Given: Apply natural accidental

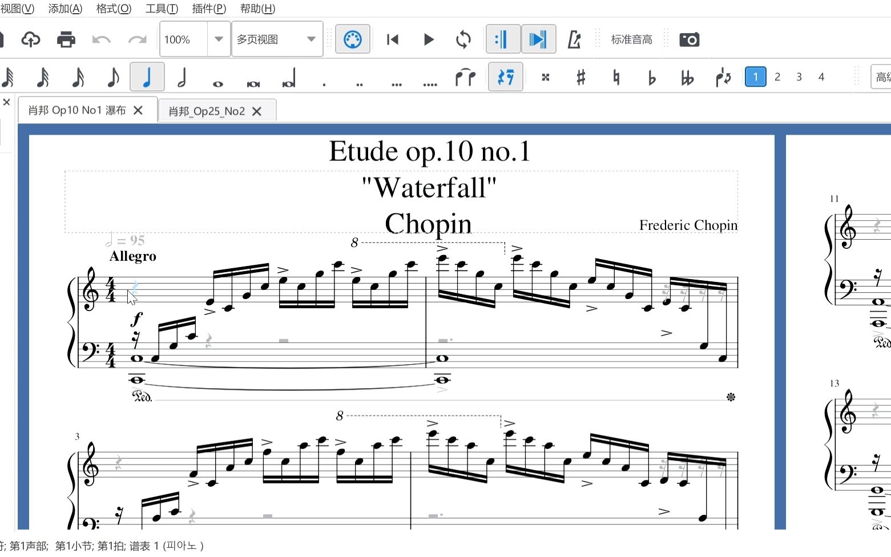Looking at the screenshot, I should pyautogui.click(x=616, y=77).
